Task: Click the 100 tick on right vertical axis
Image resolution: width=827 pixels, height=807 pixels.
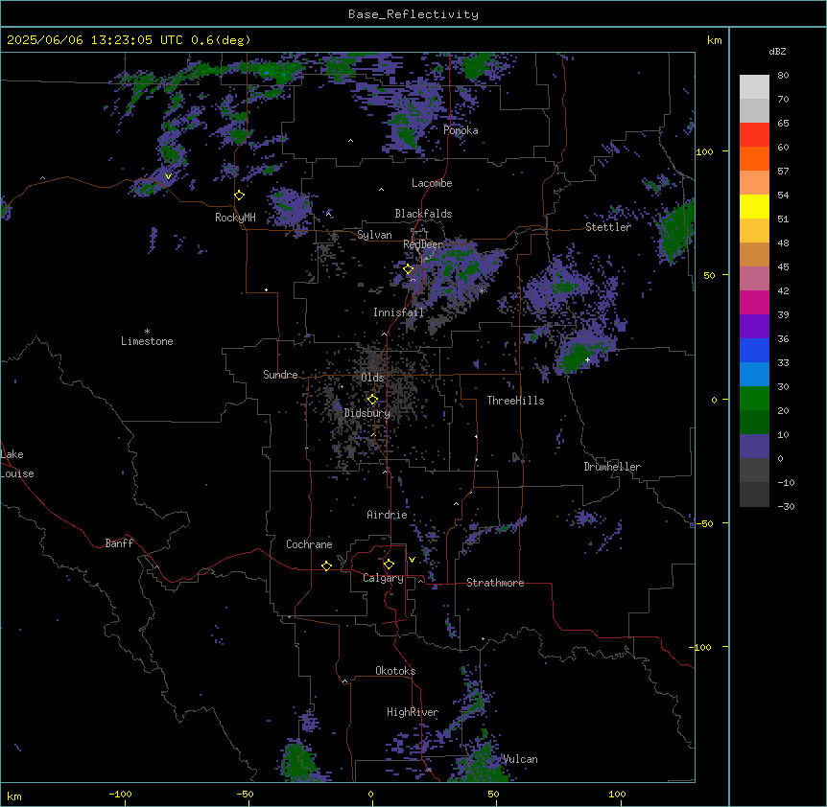Action: click(x=704, y=151)
